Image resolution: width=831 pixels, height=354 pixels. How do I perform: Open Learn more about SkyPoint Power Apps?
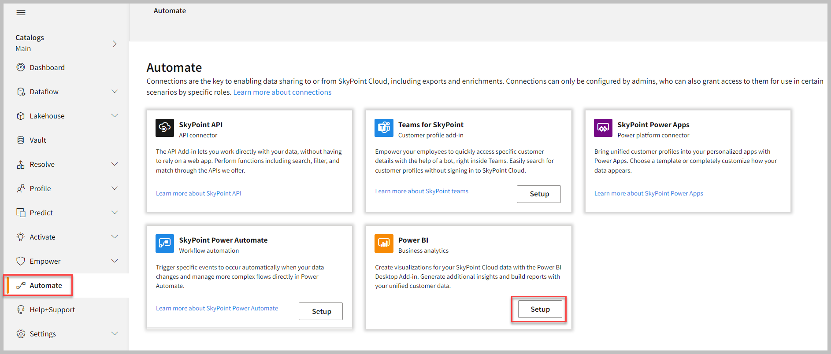pyautogui.click(x=649, y=193)
